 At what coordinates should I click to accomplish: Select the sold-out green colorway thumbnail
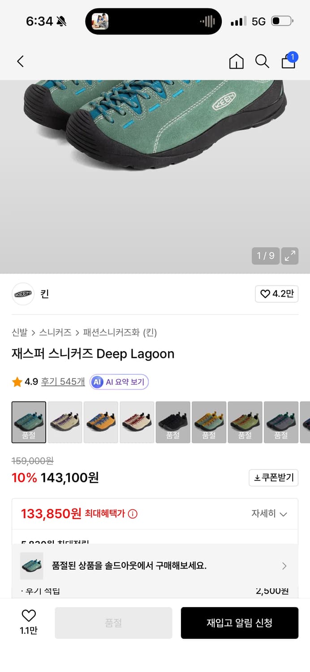point(29,422)
